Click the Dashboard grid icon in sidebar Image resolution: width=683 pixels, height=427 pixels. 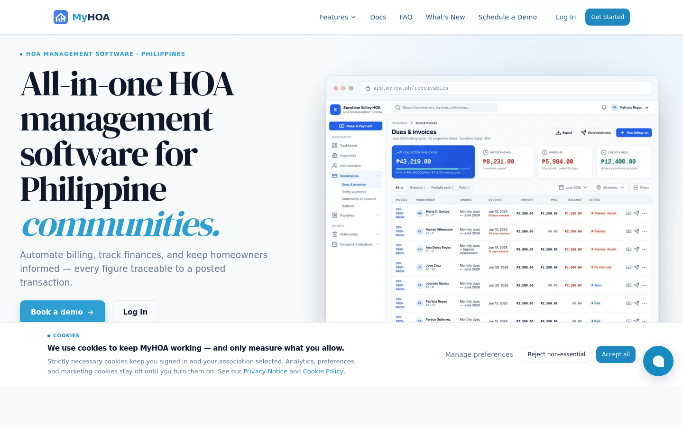[335, 146]
